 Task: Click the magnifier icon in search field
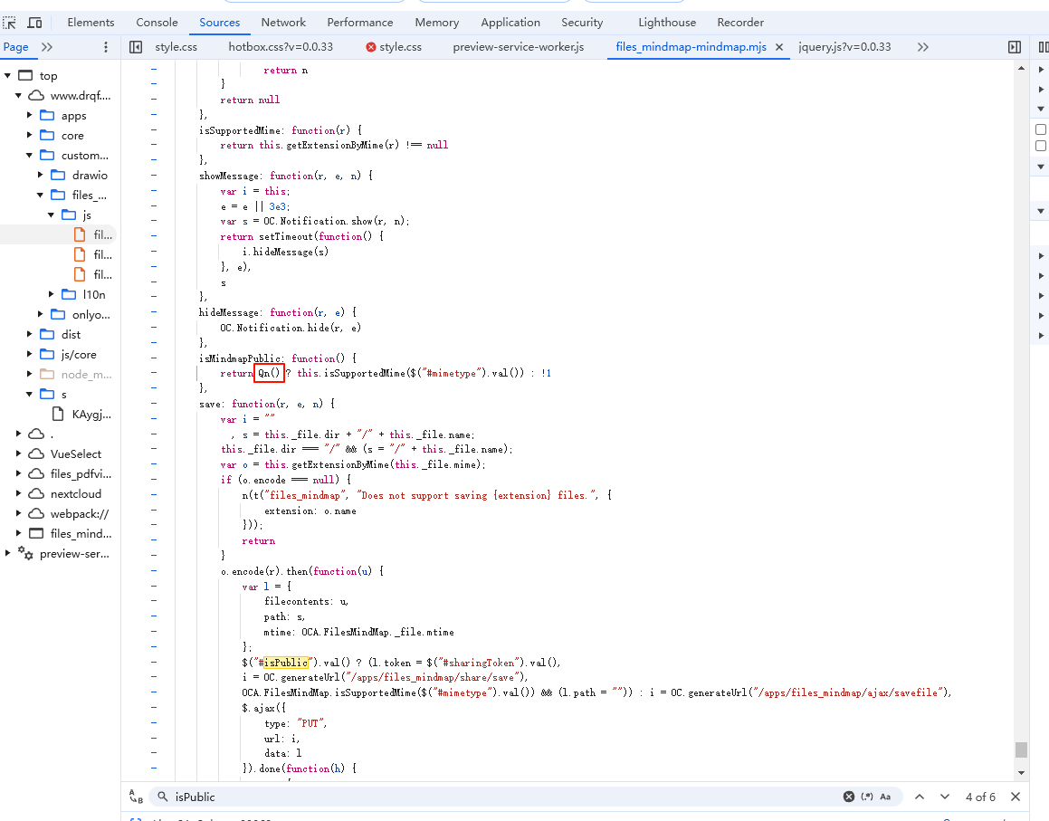[x=163, y=797]
